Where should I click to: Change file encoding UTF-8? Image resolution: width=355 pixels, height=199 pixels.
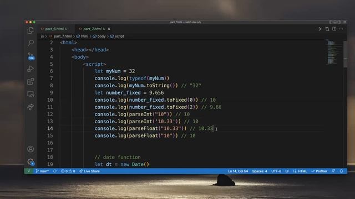click(276, 171)
